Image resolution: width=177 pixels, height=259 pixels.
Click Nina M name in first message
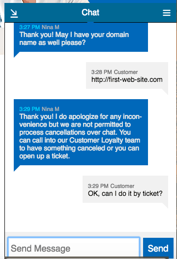pyautogui.click(x=50, y=27)
